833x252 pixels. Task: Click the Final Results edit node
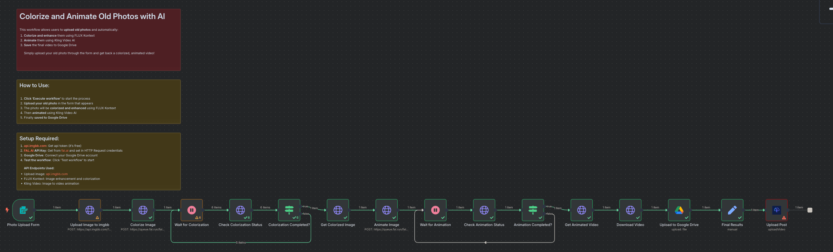732,210
